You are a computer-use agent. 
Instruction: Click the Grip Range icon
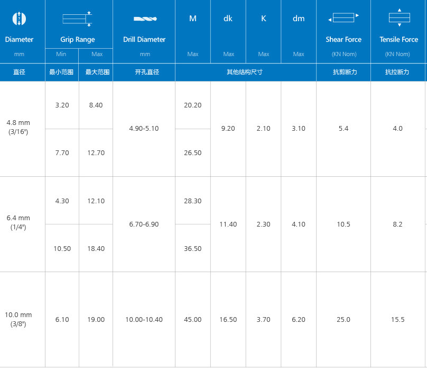tap(78, 19)
